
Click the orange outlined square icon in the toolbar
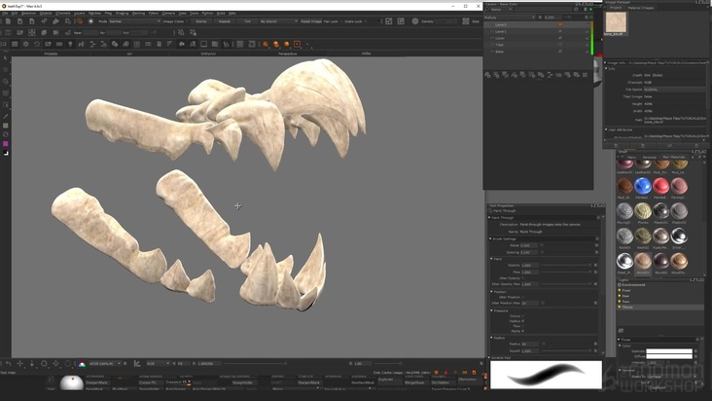298,44
